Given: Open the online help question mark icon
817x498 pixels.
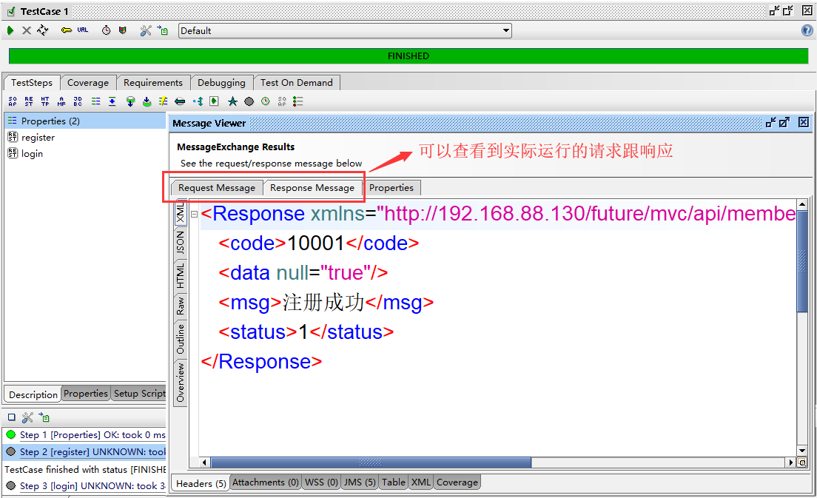Looking at the screenshot, I should 807,30.
